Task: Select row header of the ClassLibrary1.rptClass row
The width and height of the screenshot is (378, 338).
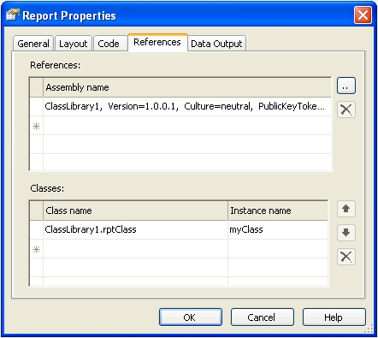Action: pyautogui.click(x=37, y=229)
